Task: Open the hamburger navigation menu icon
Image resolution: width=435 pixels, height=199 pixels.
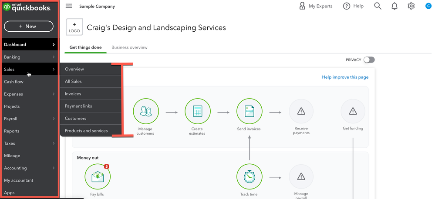Action: point(69,6)
